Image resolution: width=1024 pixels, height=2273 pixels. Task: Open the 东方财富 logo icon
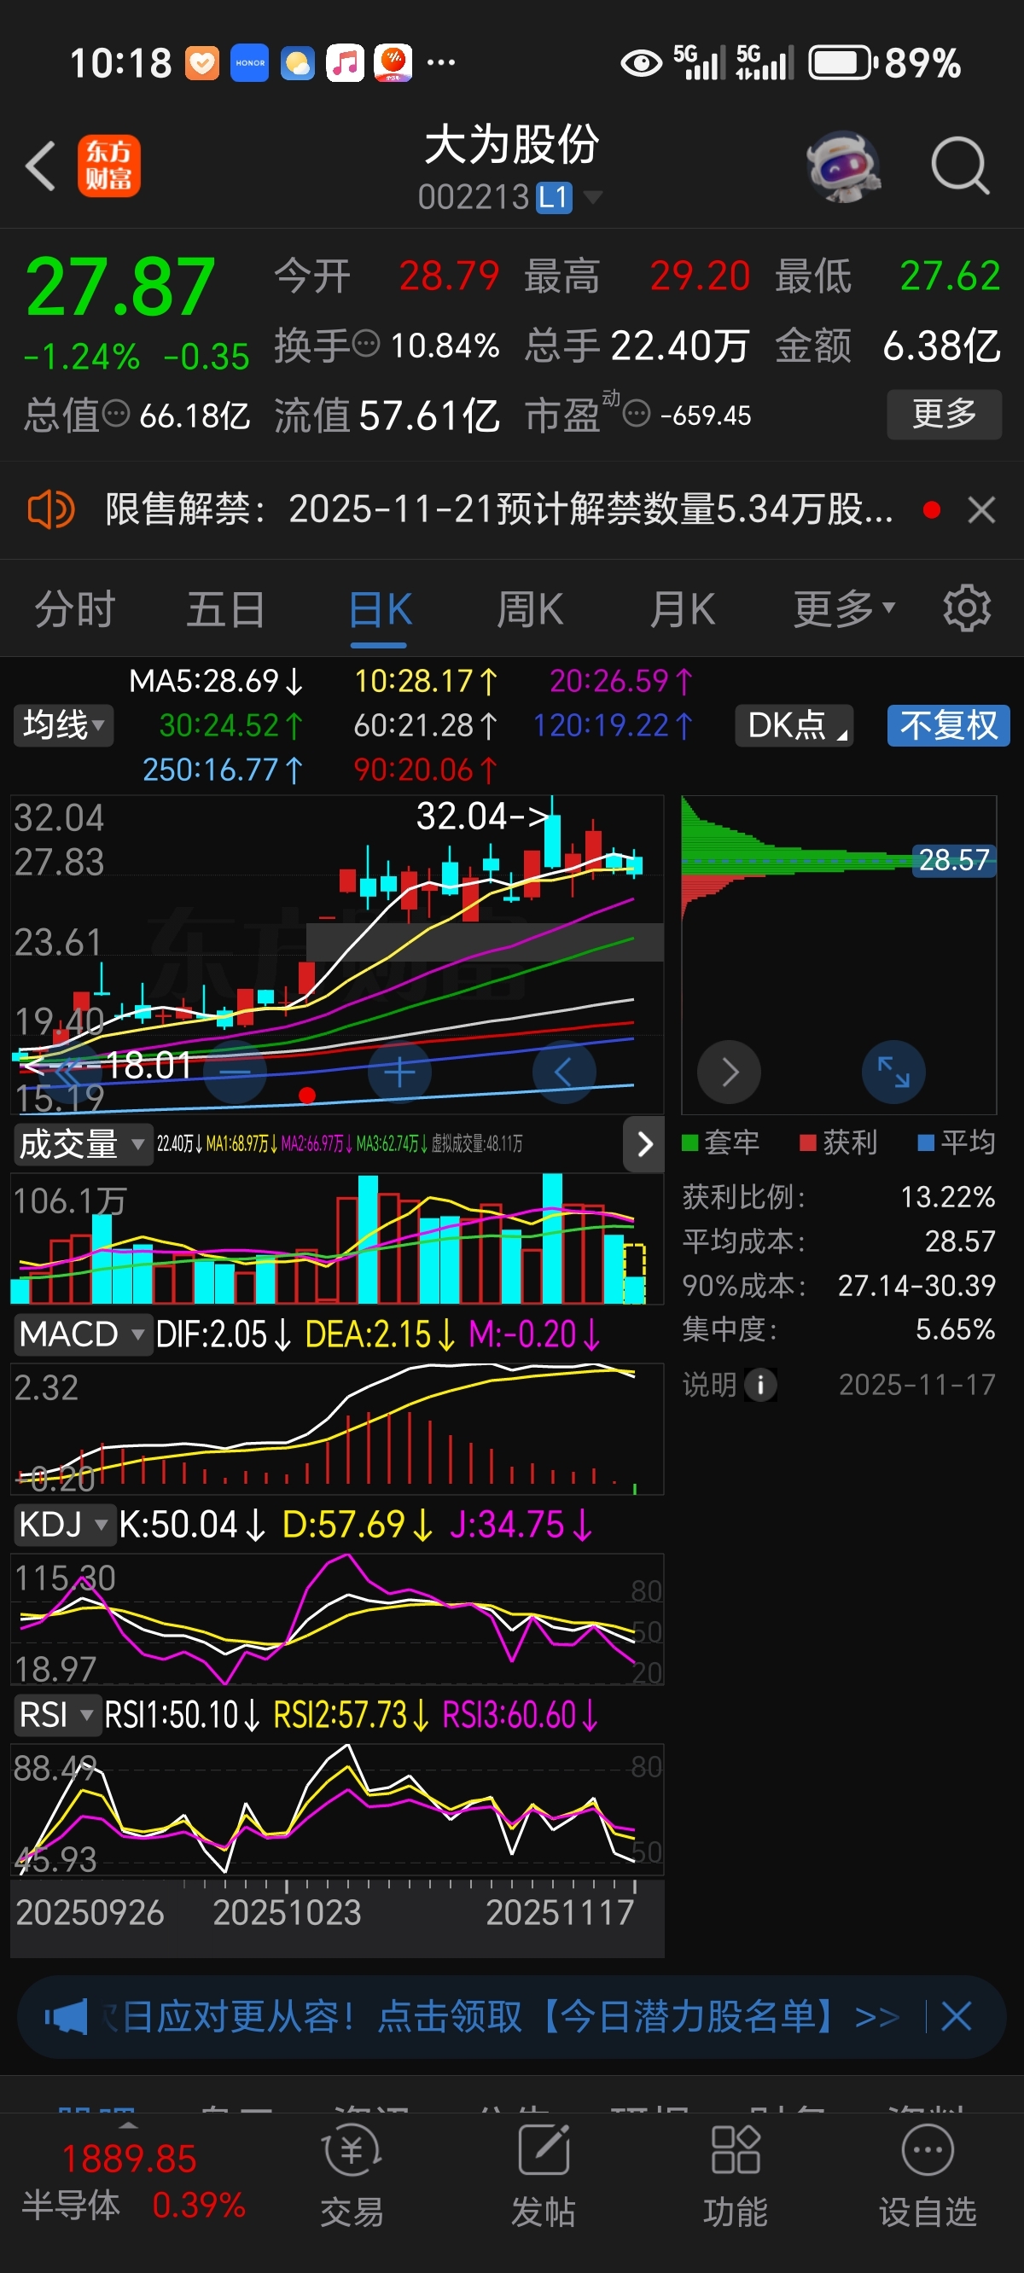pos(108,165)
